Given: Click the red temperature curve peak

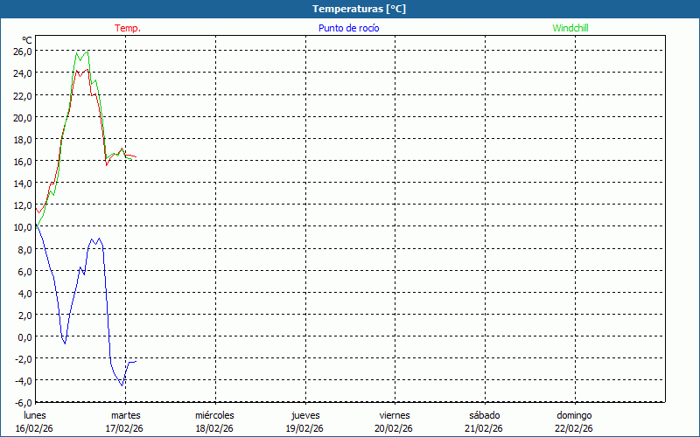Looking at the screenshot, I should [87, 70].
